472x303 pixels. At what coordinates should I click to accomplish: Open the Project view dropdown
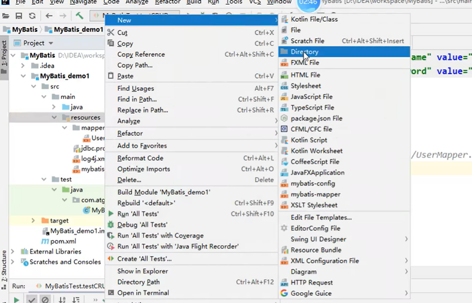[51, 43]
